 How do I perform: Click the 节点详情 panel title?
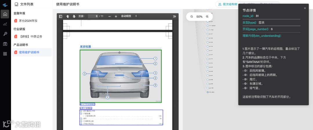tap(249, 10)
